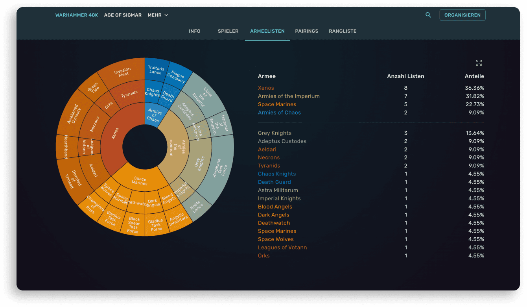Click the Xenos segment in chart

pos(114,134)
